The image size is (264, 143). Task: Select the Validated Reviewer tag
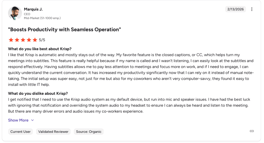53,132
